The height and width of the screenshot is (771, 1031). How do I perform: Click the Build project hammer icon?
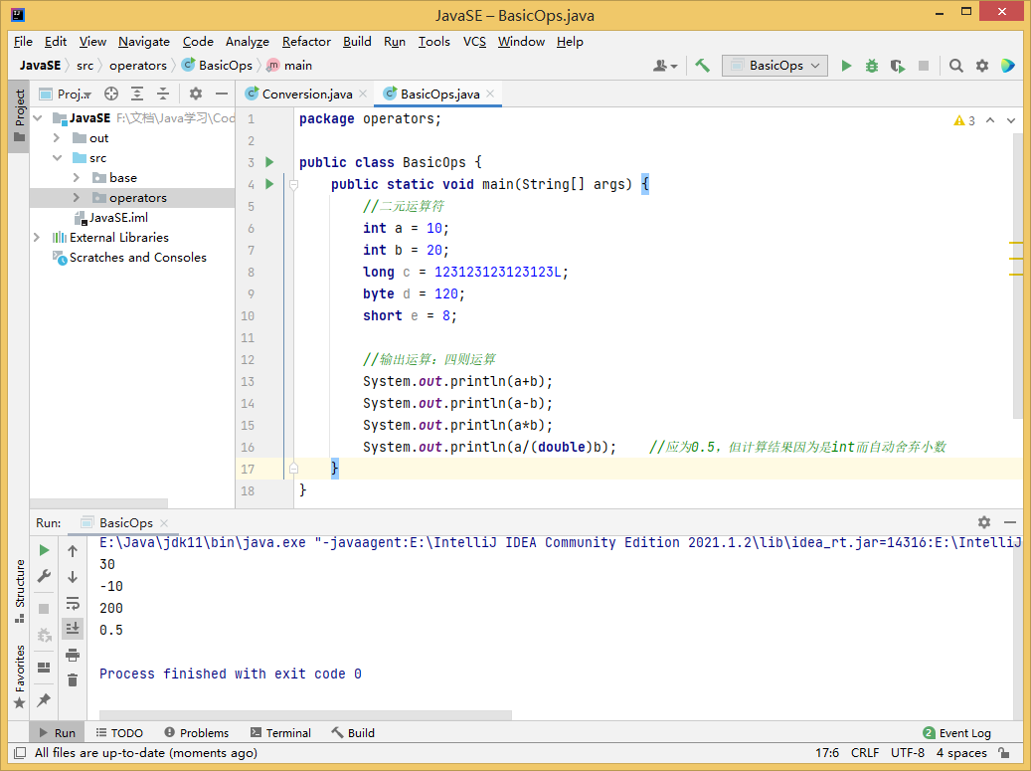(x=702, y=66)
